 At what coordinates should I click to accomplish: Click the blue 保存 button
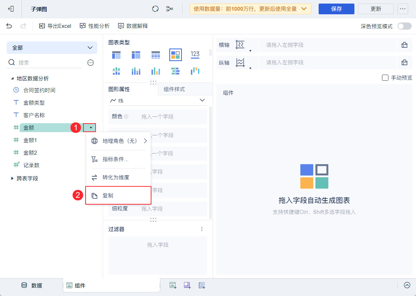pos(337,9)
